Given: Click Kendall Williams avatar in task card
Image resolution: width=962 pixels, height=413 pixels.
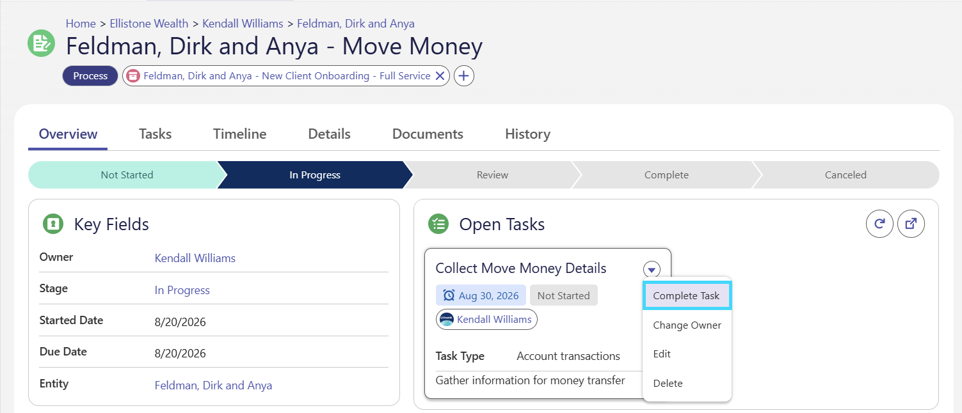Looking at the screenshot, I should pyautogui.click(x=447, y=320).
